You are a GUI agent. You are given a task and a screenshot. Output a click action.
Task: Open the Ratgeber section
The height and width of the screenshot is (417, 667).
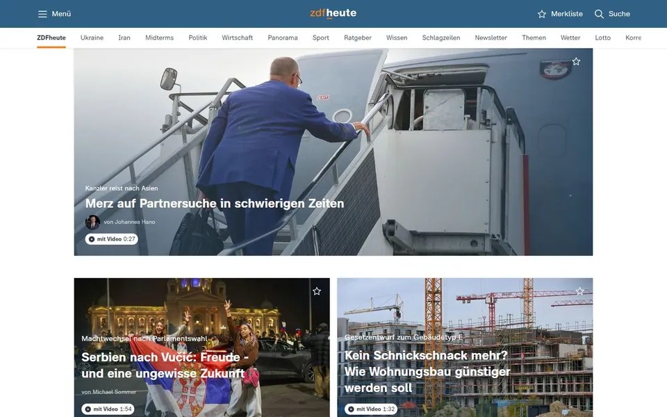tap(358, 38)
